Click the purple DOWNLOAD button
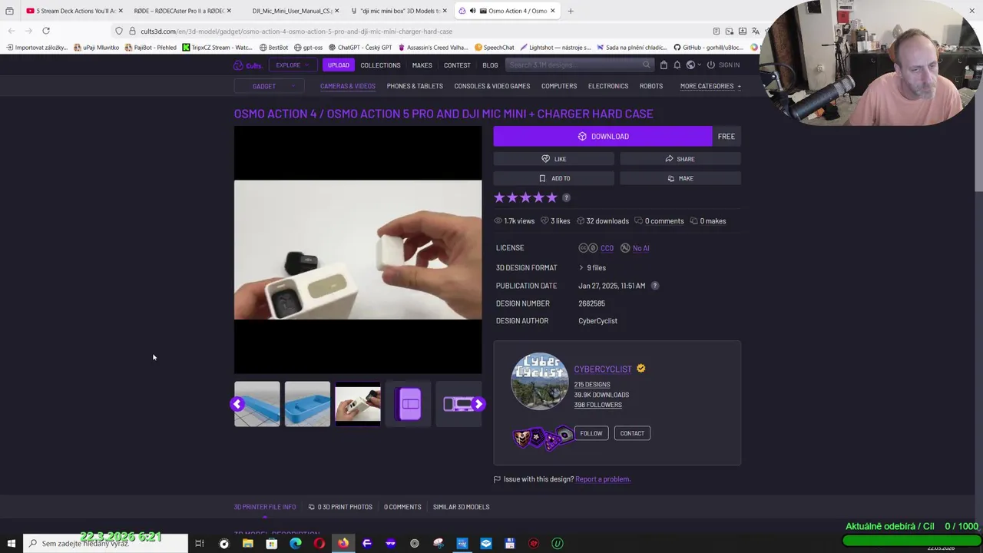 [603, 136]
